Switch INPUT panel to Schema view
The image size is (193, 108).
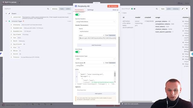click(55, 9)
